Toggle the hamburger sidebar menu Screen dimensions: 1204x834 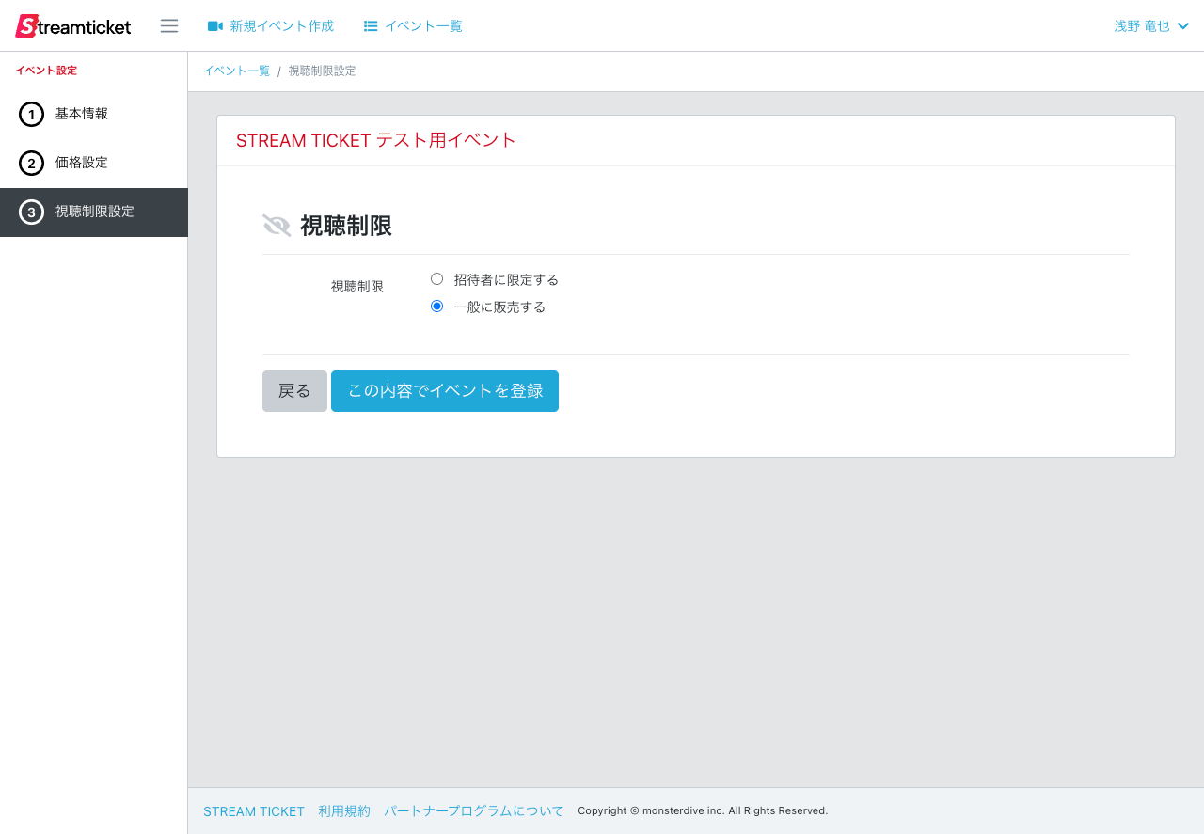click(x=169, y=26)
